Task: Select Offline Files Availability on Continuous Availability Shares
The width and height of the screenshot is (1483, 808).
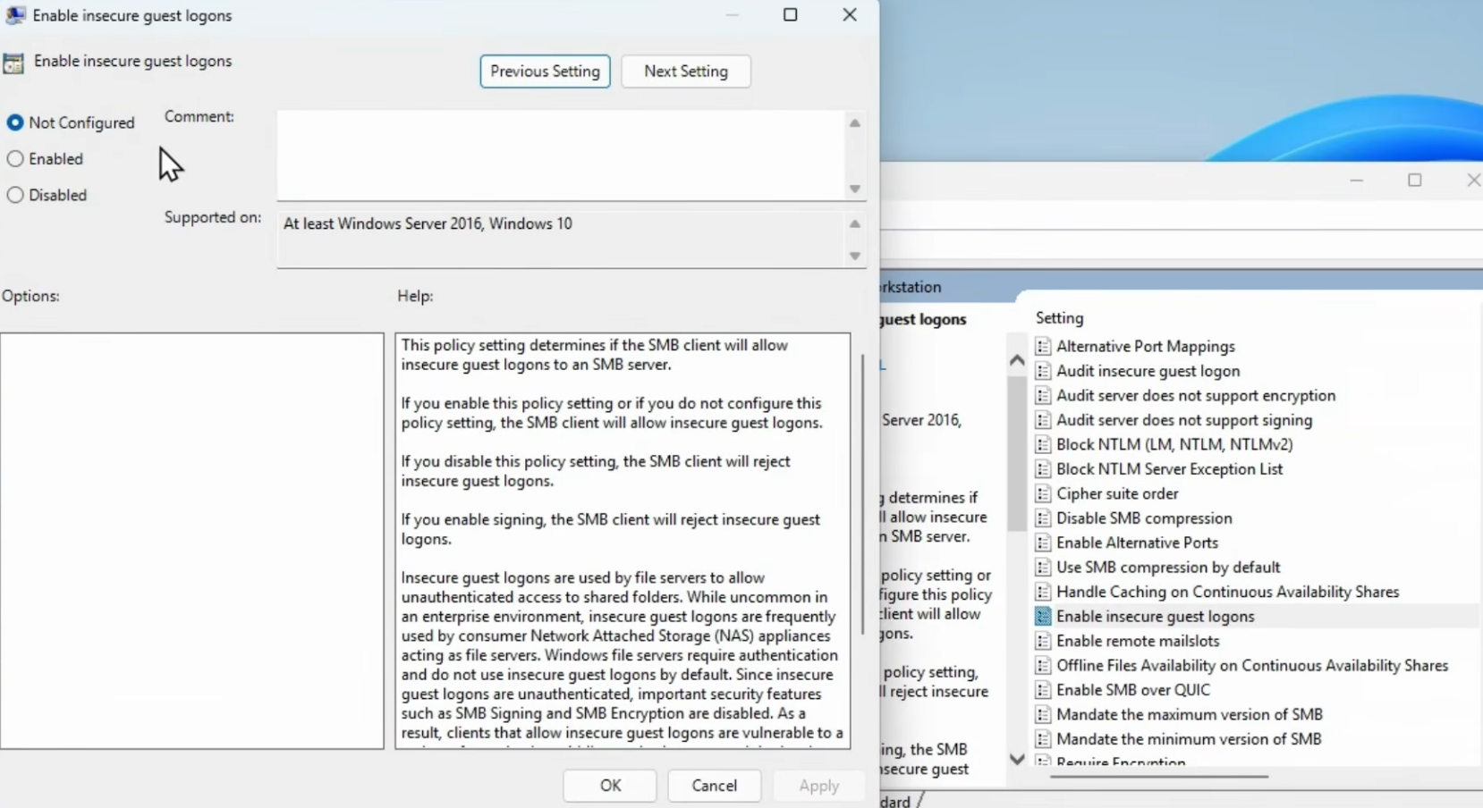Action: point(1252,666)
